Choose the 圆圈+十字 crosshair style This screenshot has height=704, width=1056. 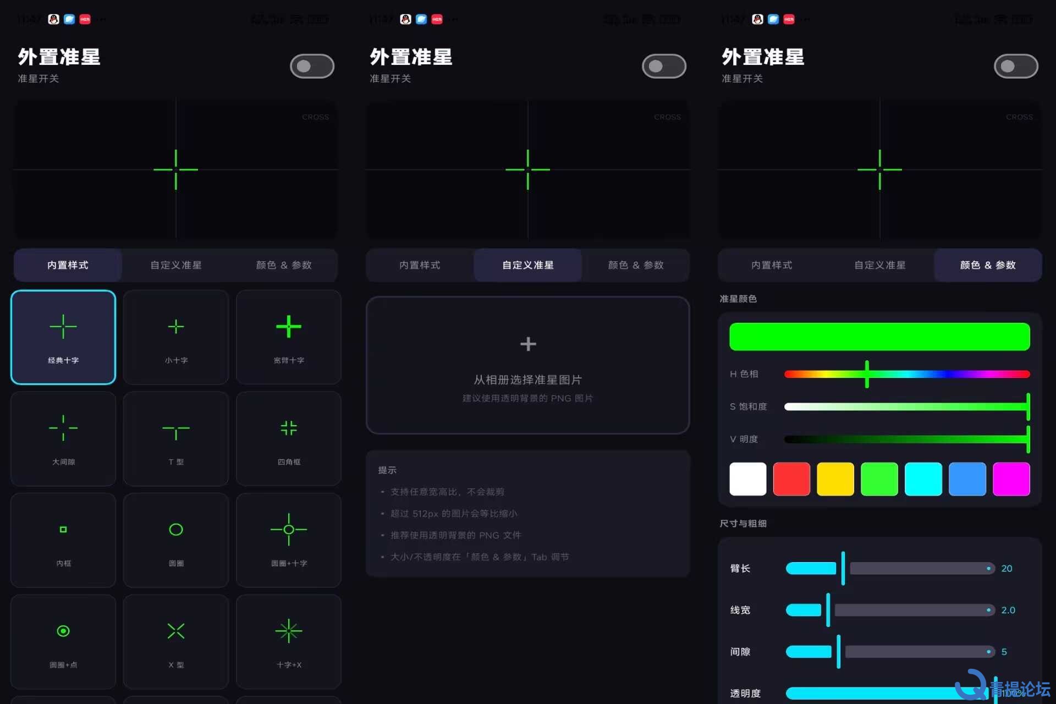pyautogui.click(x=289, y=540)
